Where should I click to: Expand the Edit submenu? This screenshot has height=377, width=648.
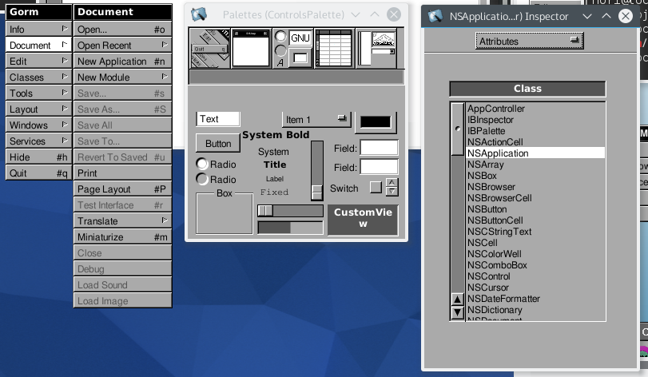(38, 62)
